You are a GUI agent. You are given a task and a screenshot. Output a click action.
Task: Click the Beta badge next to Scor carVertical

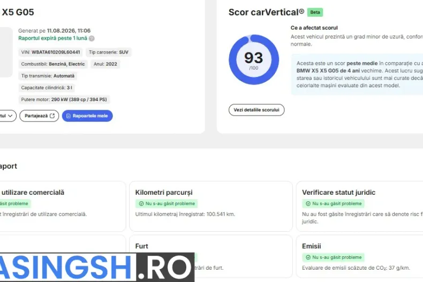(315, 12)
